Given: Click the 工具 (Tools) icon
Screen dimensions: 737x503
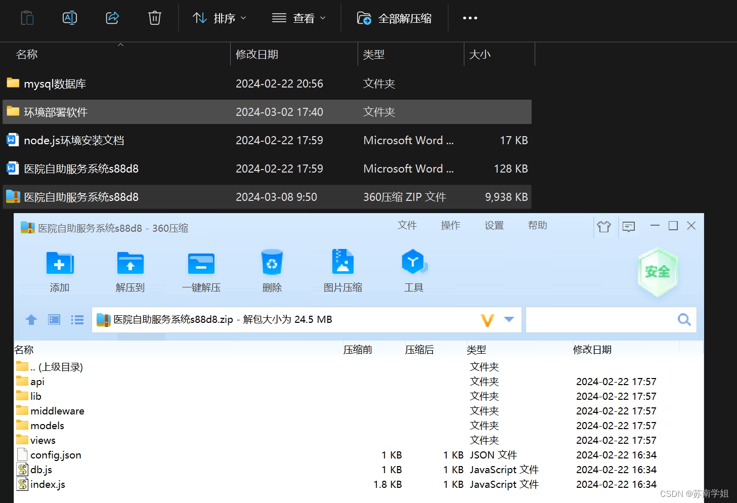Looking at the screenshot, I should tap(414, 271).
